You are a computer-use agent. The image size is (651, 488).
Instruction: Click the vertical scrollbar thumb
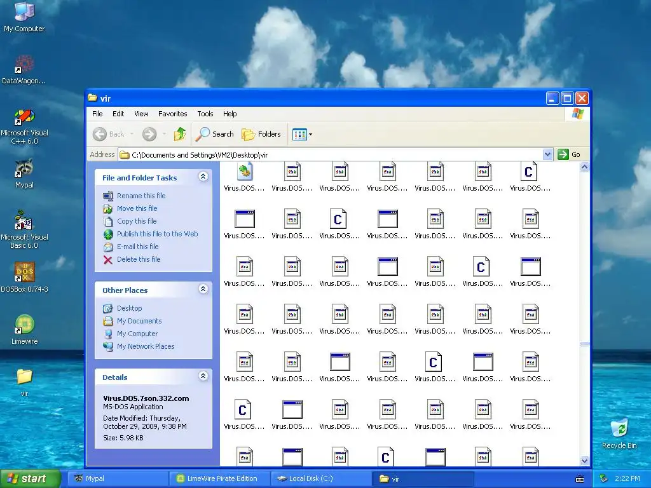tap(584, 344)
